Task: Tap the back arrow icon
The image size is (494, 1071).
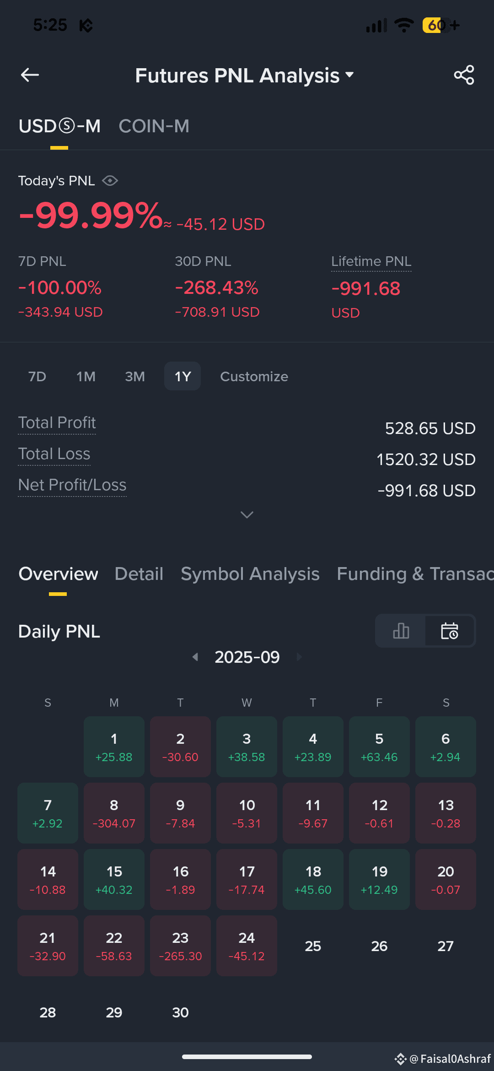Action: click(30, 75)
